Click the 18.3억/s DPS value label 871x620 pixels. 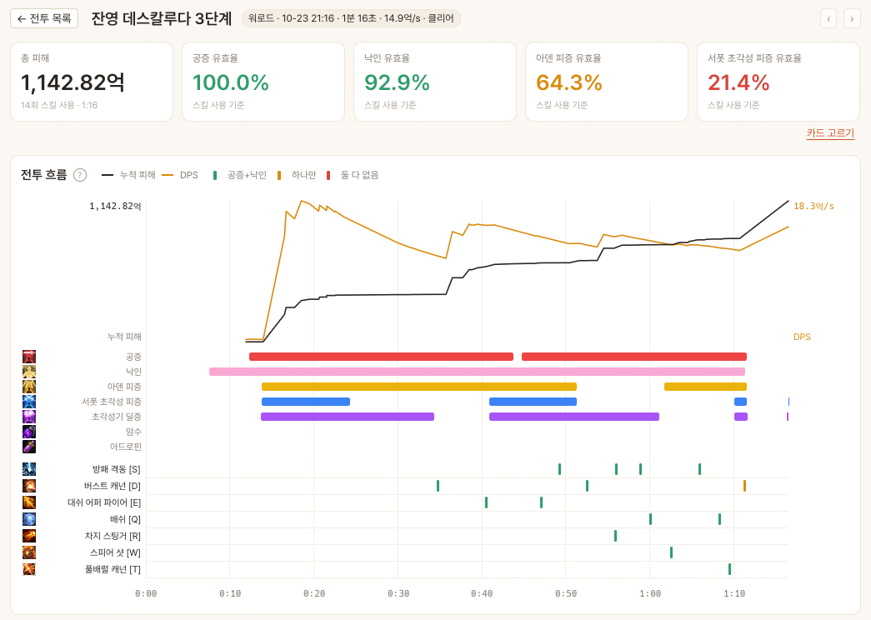(x=813, y=206)
